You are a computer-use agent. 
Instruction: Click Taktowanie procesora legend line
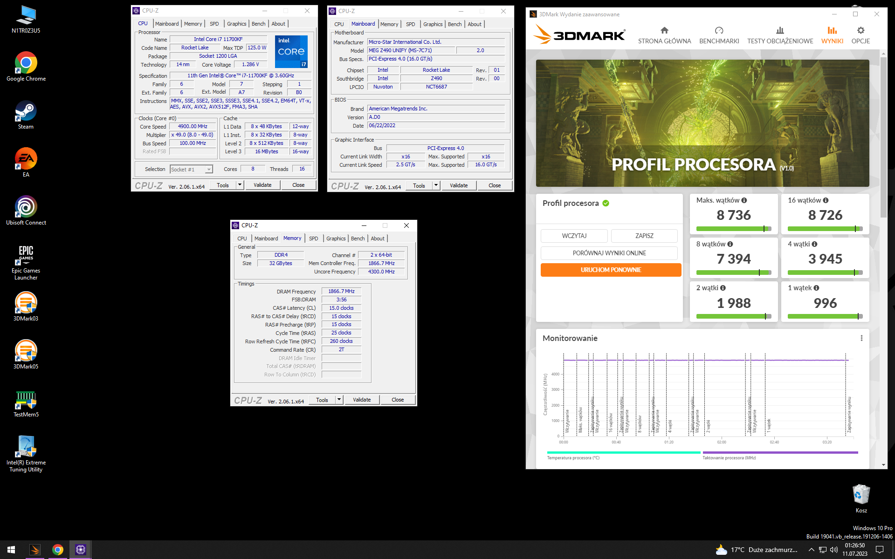click(x=780, y=452)
